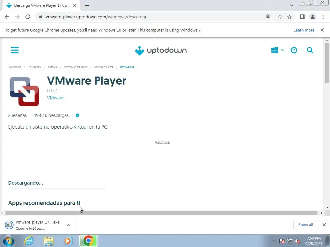Open Windows Media Player from taskbar
The width and height of the screenshot is (330, 247).
click(68, 241)
